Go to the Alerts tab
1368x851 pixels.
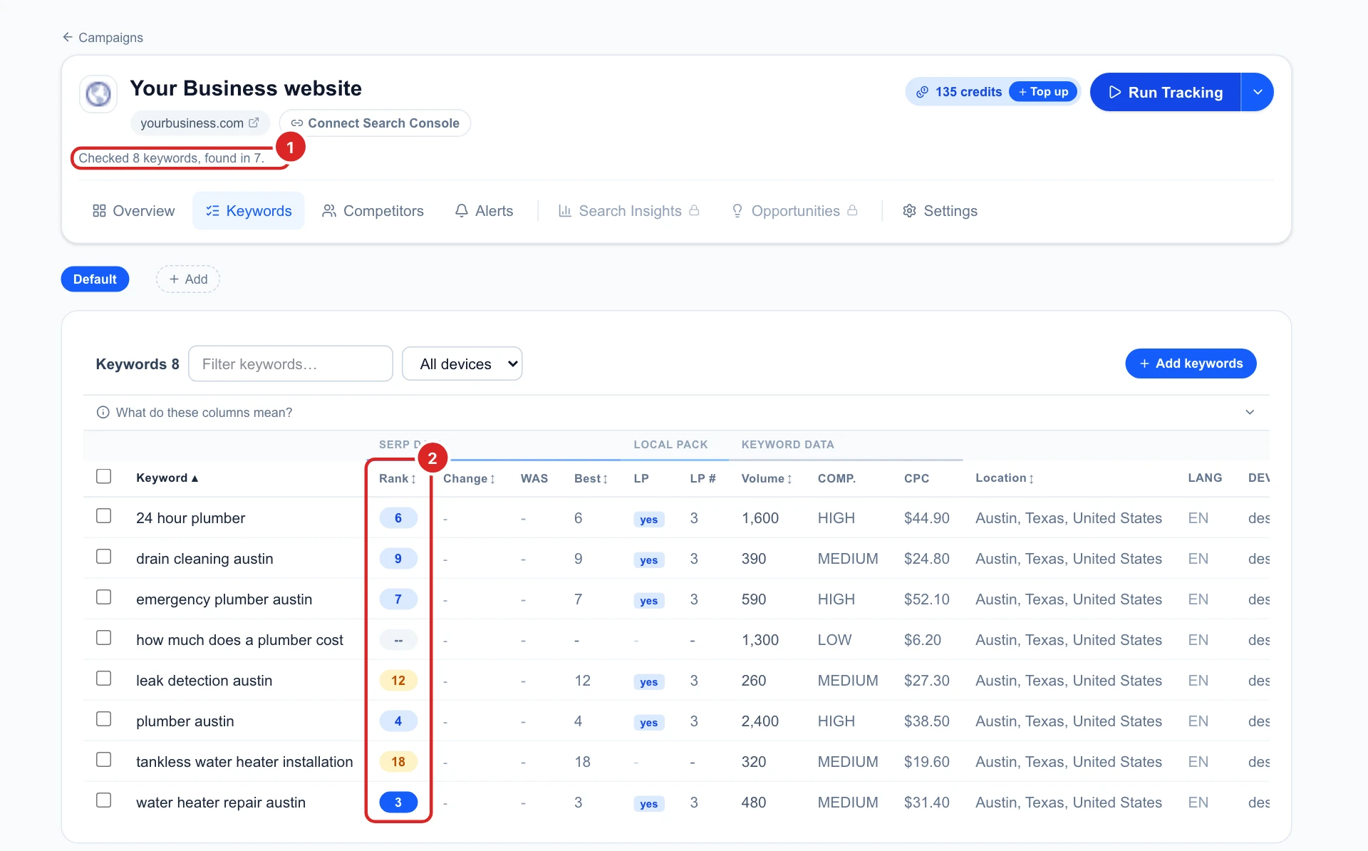[484, 210]
